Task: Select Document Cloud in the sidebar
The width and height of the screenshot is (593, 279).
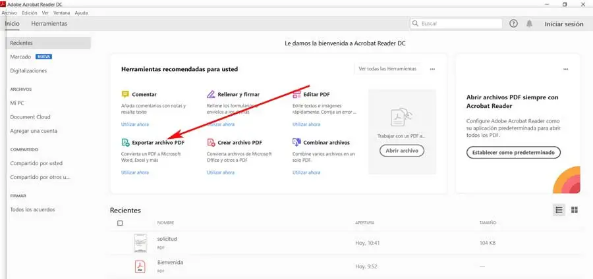Action: (30, 117)
